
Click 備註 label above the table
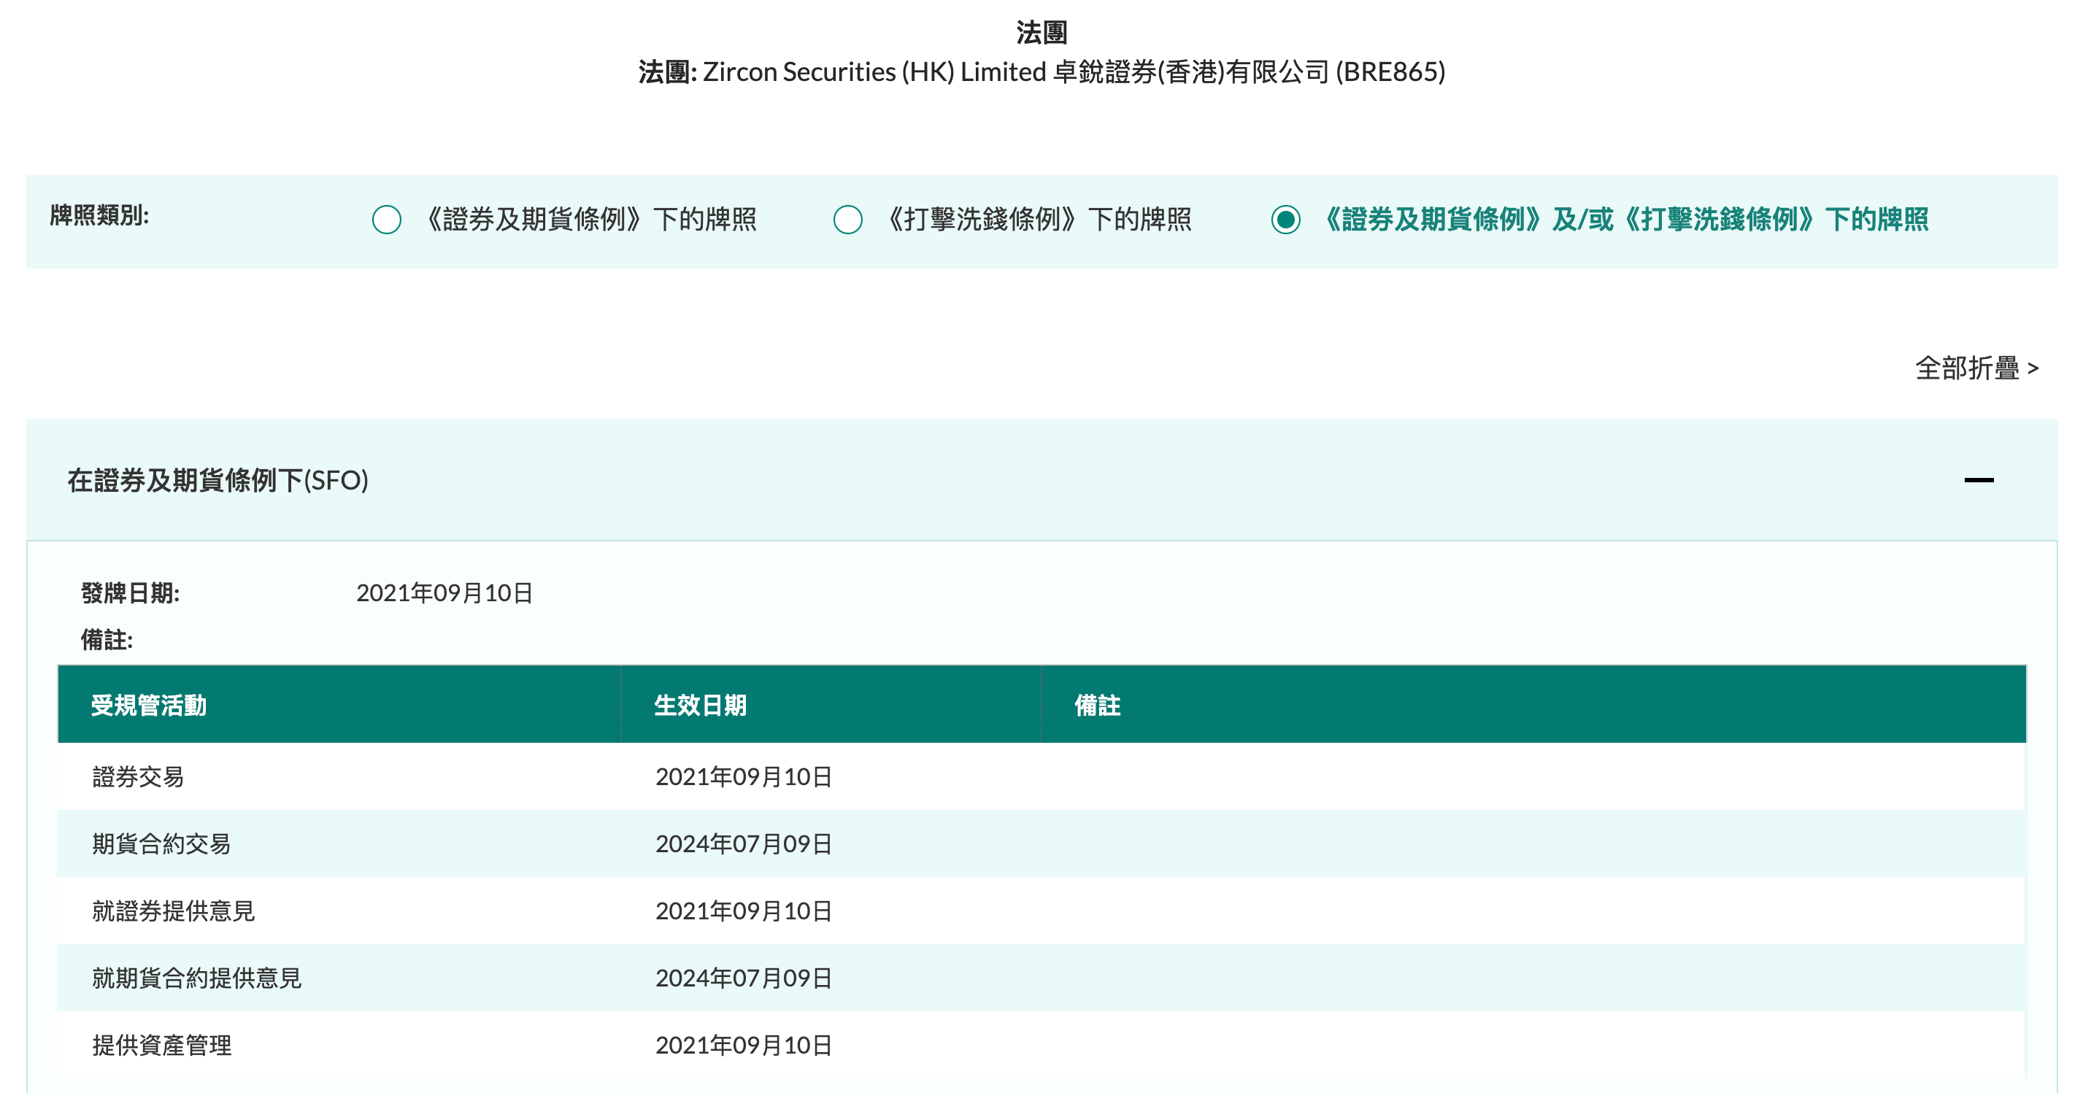107,641
